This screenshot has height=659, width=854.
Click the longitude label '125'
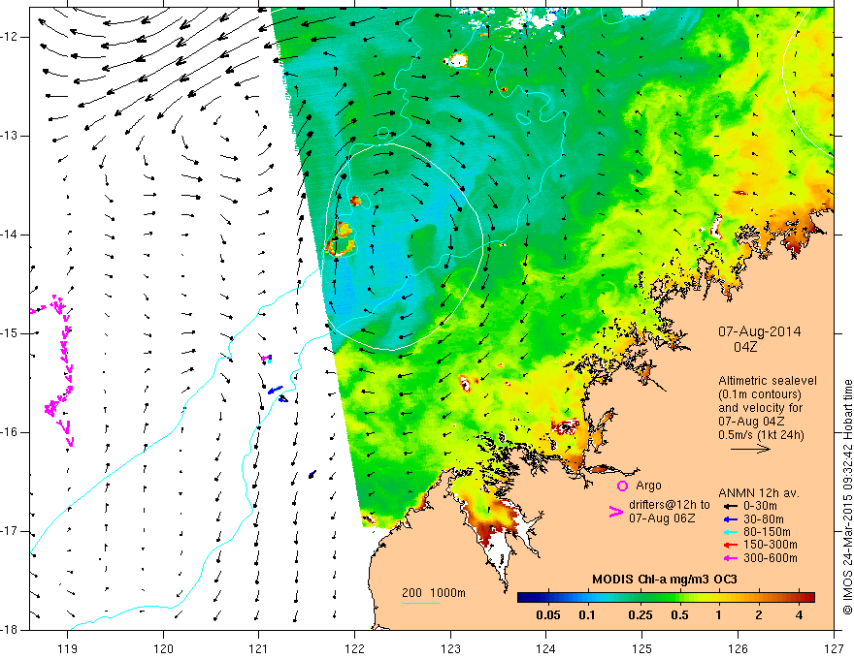642,648
